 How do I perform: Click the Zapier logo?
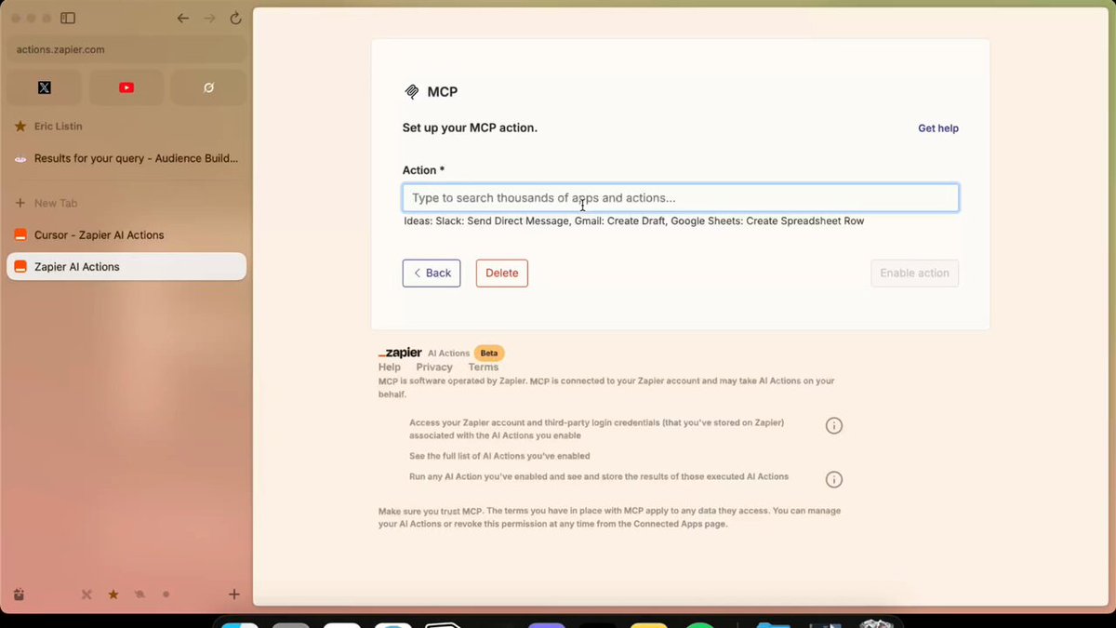(x=400, y=353)
